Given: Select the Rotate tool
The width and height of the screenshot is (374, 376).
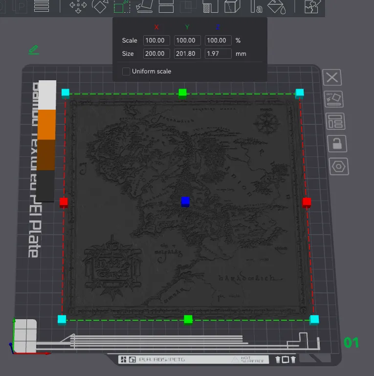Looking at the screenshot, I should [x=100, y=6].
